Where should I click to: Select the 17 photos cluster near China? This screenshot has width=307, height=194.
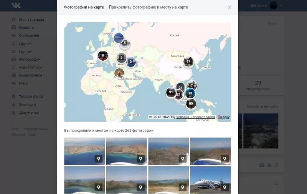(188, 61)
